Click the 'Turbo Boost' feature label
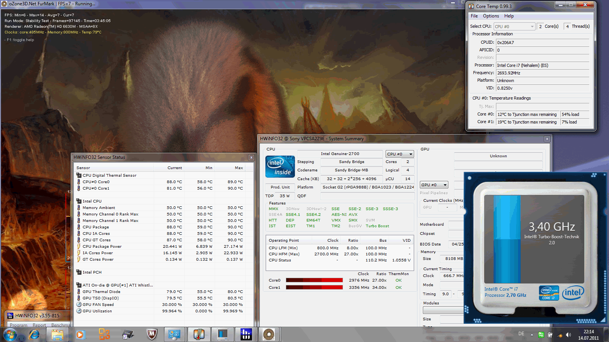This screenshot has width=609, height=342. click(x=377, y=226)
